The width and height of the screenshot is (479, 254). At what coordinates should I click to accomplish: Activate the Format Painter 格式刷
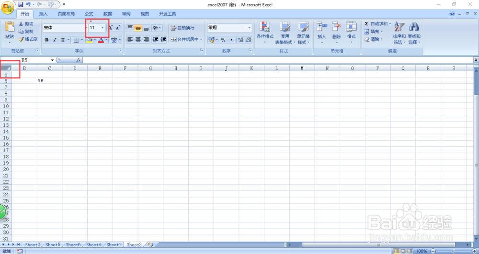point(28,39)
